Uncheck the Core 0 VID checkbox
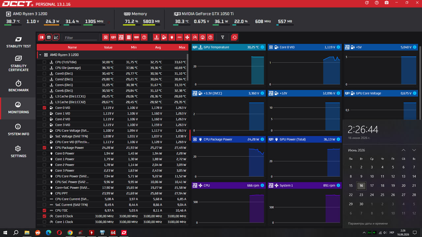The width and height of the screenshot is (422, 237). pyautogui.click(x=45, y=108)
